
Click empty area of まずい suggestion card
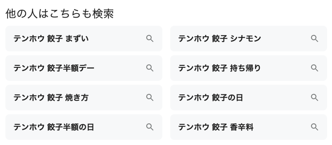coord(116,38)
